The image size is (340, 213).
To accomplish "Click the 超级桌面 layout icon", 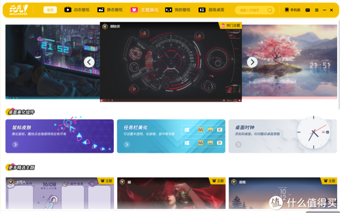I will point(202,10).
